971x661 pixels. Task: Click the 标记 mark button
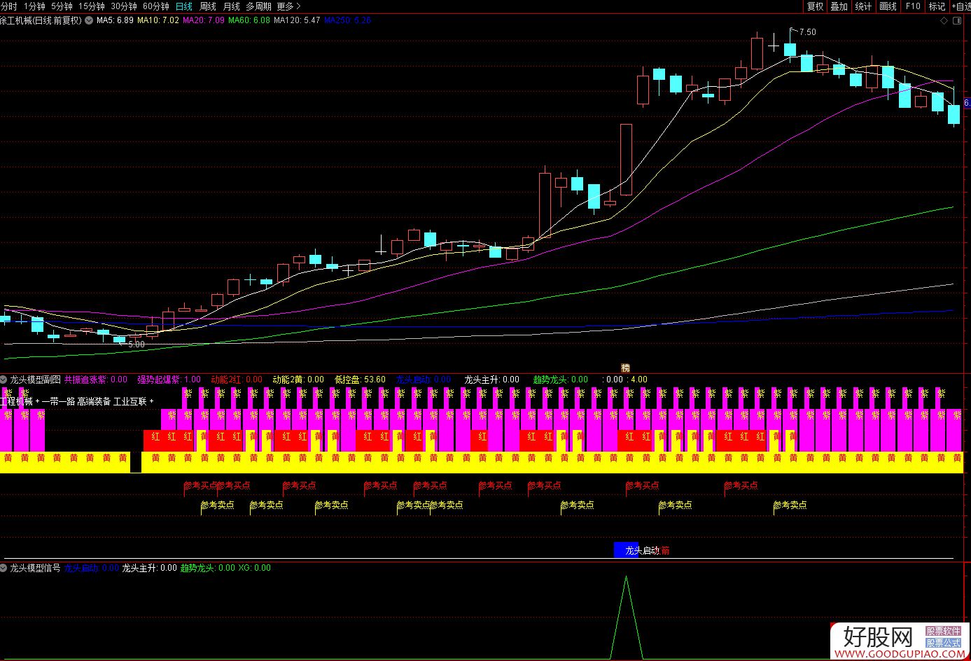937,6
